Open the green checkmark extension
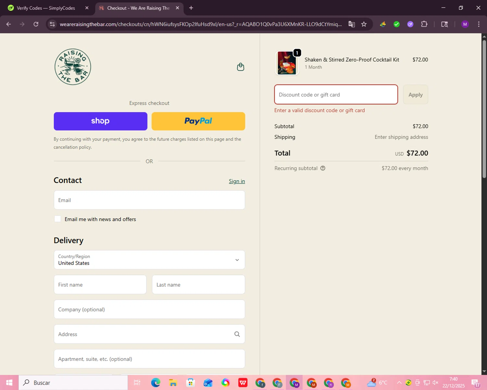 pos(396,24)
